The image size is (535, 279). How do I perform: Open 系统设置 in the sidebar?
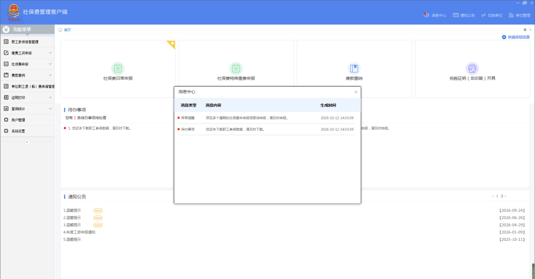click(x=27, y=131)
